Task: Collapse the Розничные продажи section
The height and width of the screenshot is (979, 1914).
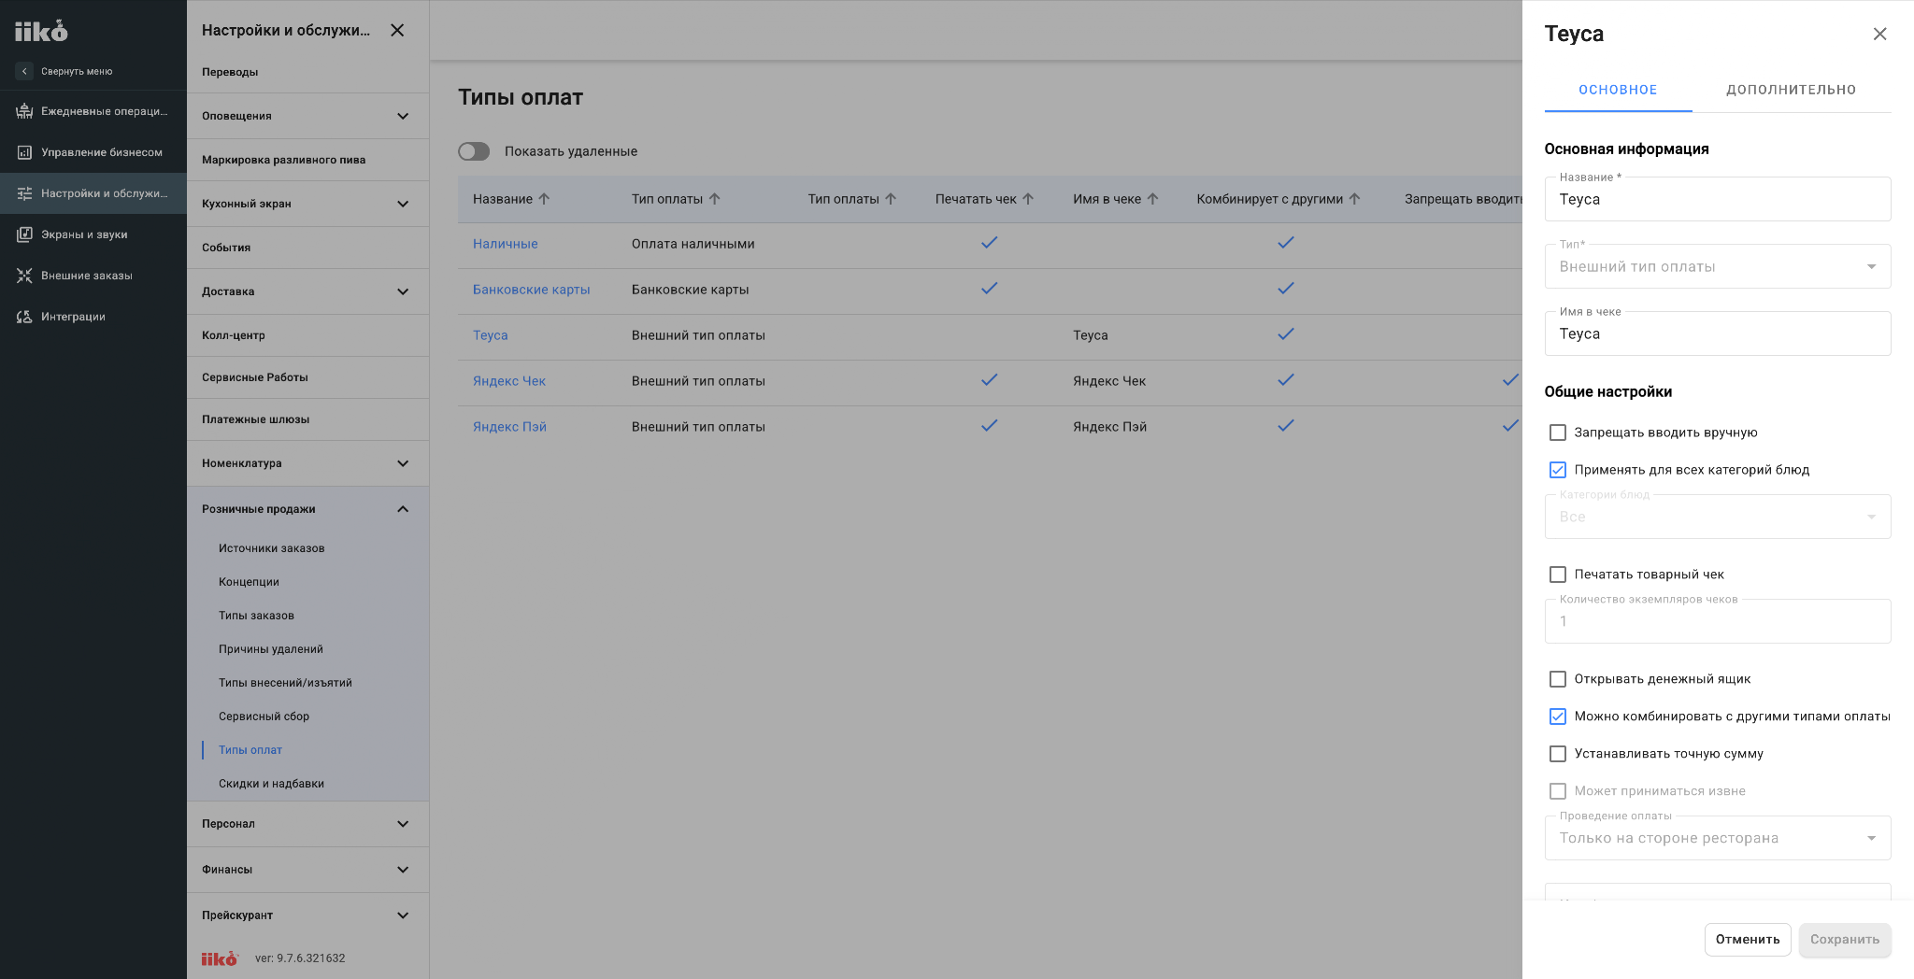Action: pos(403,509)
